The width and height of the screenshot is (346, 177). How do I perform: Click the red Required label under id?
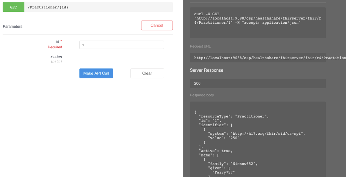pyautogui.click(x=55, y=47)
